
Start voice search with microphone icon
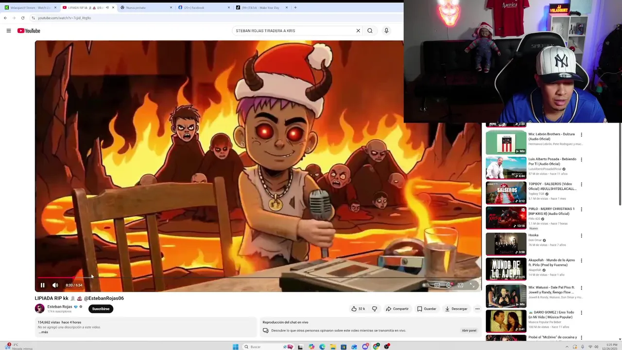(x=386, y=31)
